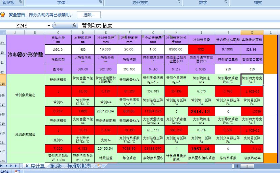Screen dimensions: 280x173
Task: Go to previous sheet using navigation arrow
Action: click(x=6, y=166)
